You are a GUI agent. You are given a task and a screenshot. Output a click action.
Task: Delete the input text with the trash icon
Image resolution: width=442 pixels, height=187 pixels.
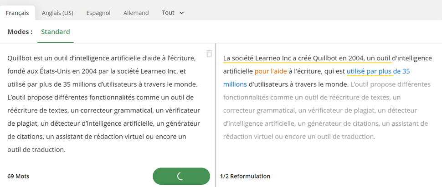pos(209,54)
